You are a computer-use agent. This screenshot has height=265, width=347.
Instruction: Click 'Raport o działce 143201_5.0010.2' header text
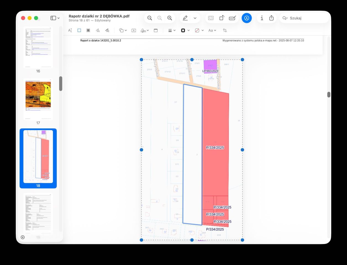(x=101, y=41)
